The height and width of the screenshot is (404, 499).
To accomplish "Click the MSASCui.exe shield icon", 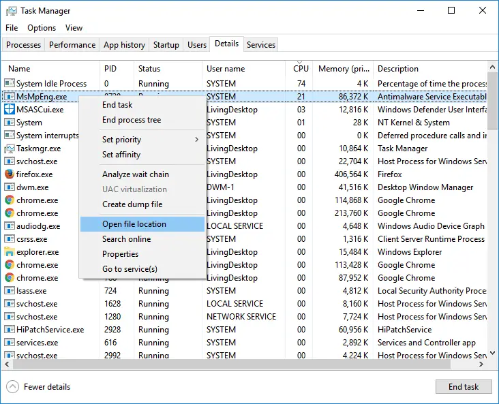I will (x=10, y=109).
